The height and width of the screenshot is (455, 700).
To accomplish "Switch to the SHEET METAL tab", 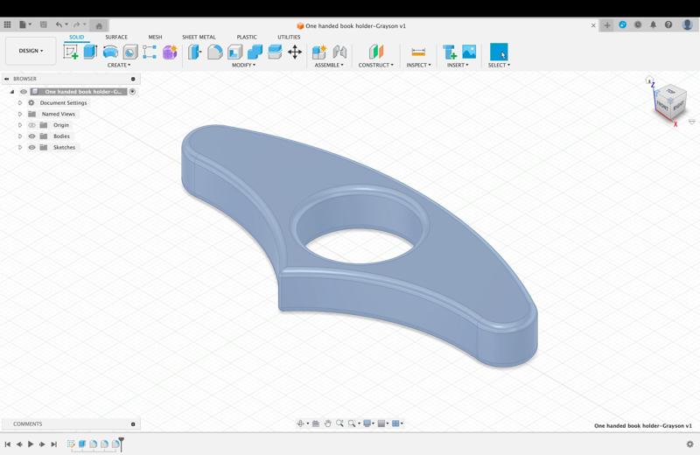I will [x=199, y=37].
